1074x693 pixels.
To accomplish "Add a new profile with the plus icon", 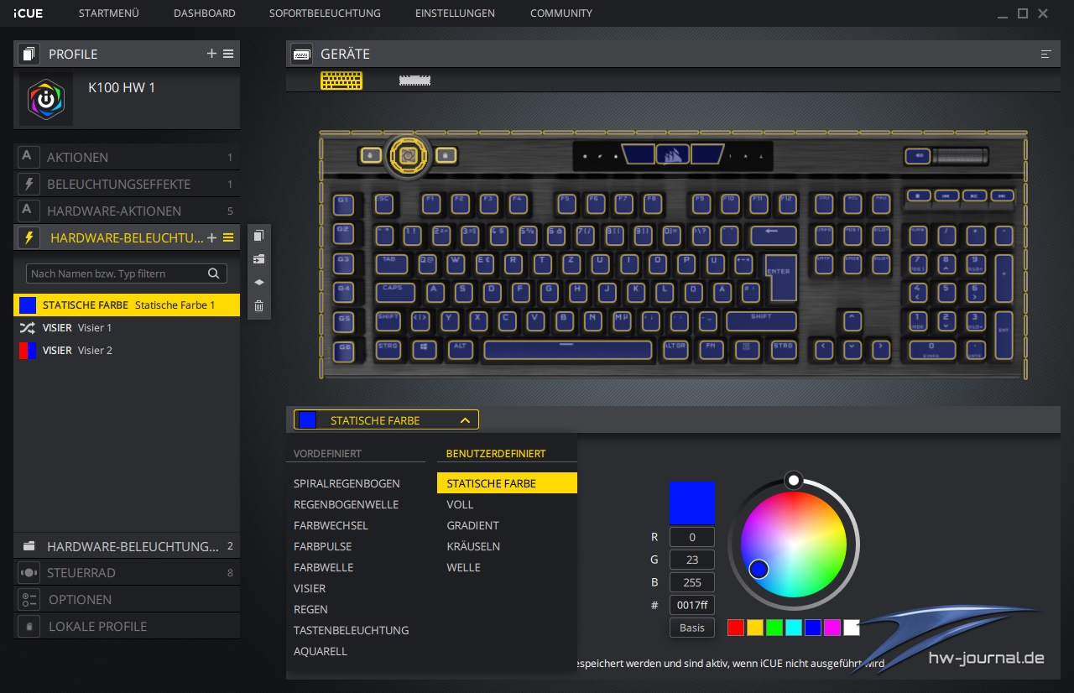I will point(211,54).
